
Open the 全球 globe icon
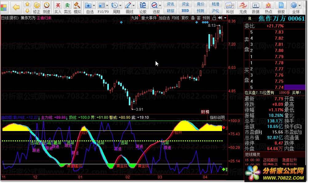pyautogui.click(x=294, y=5)
